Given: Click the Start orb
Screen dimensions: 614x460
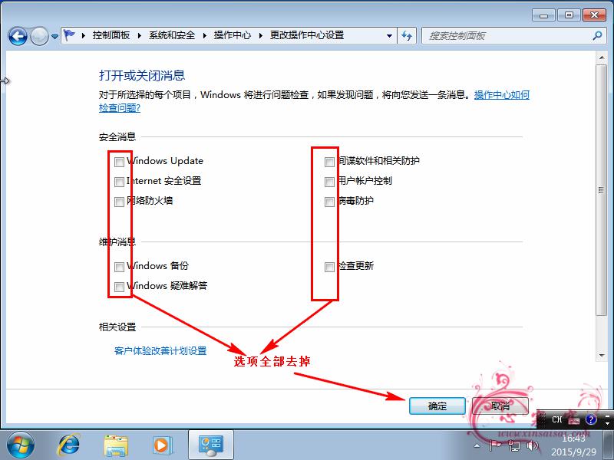Looking at the screenshot, I should pos(20,445).
